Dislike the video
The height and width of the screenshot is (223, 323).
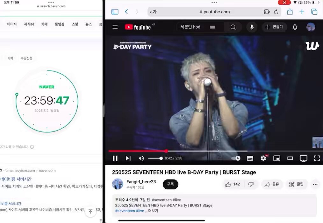point(251,184)
